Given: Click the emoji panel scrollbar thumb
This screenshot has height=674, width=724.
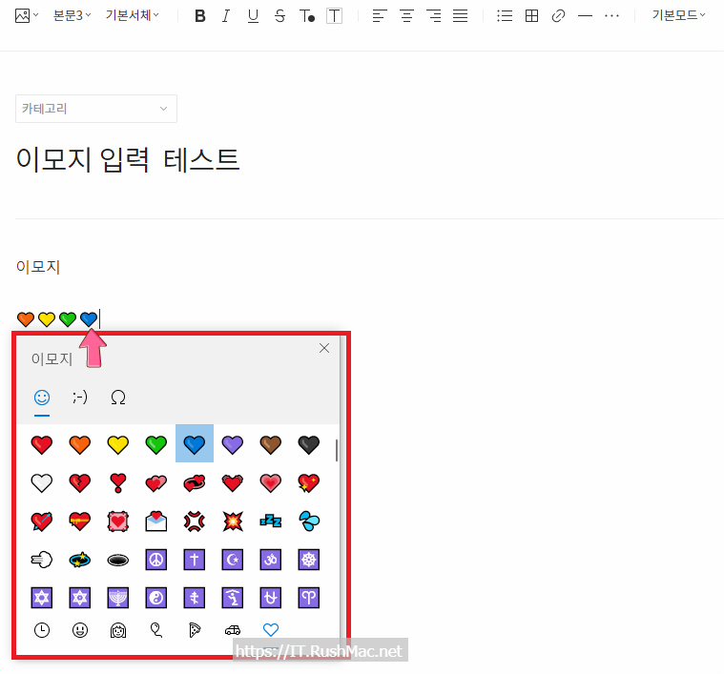Looking at the screenshot, I should pyautogui.click(x=337, y=450).
